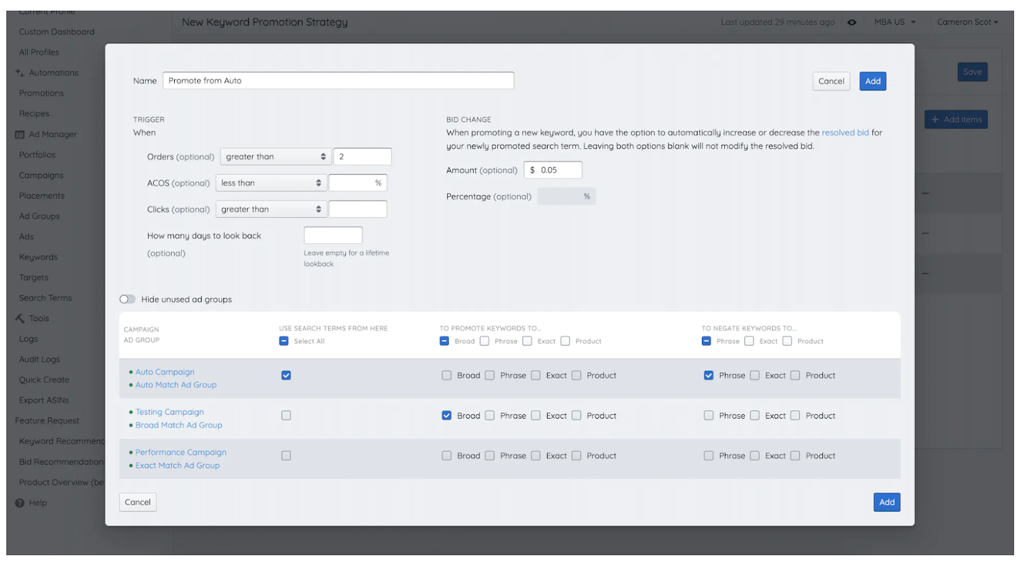Navigate to Campaigns in sidebar
The height and width of the screenshot is (564, 1021).
(41, 175)
